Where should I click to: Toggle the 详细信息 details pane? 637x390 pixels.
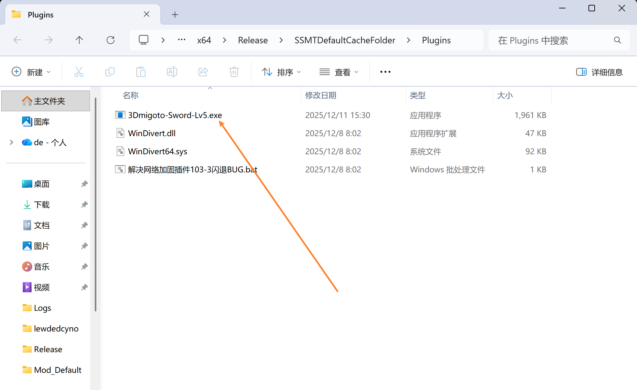point(599,72)
